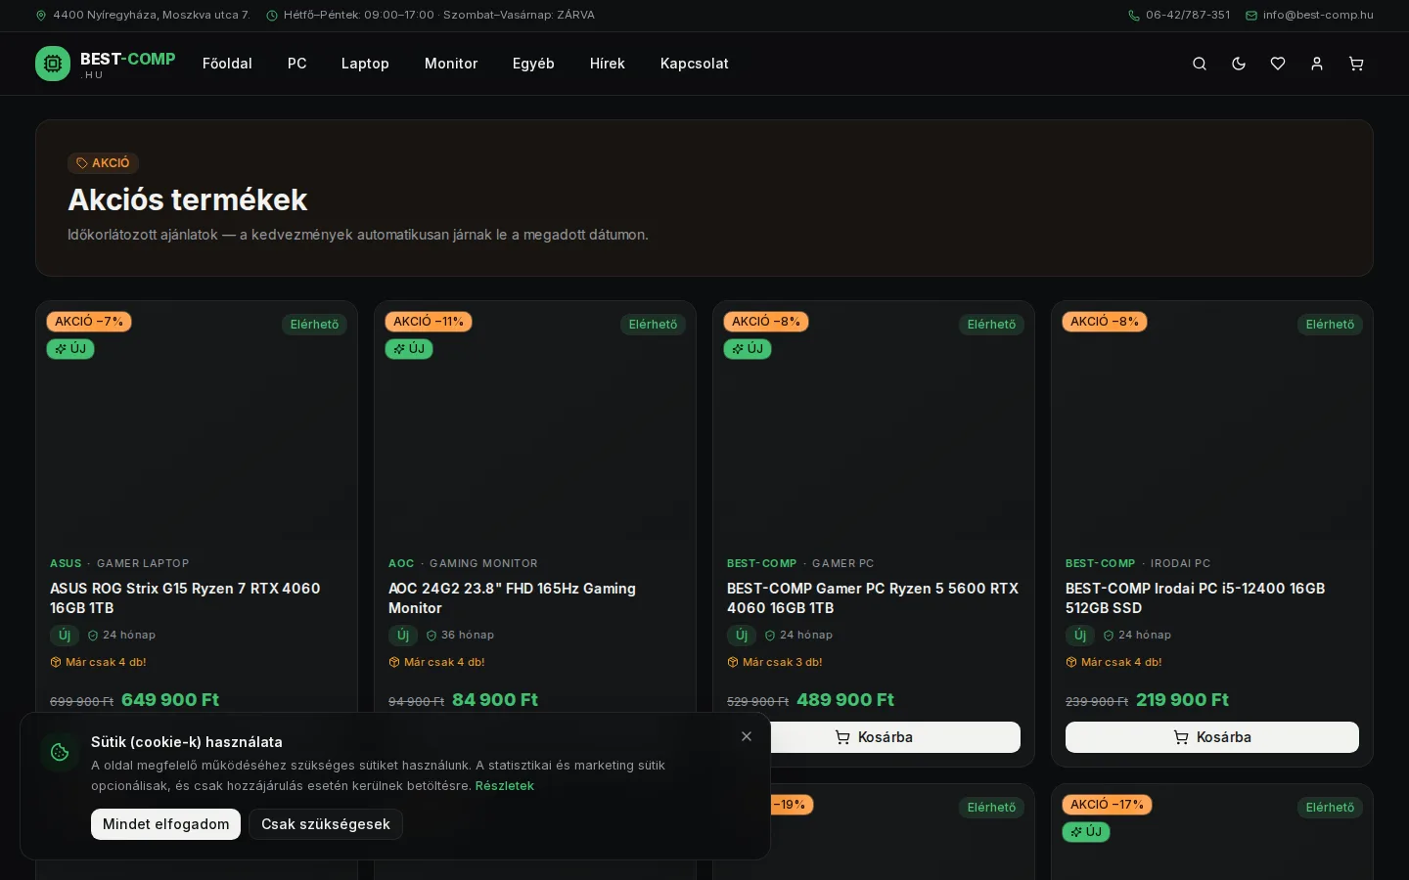Open the Részletek cookie details link
This screenshot has height=880, width=1409.
click(x=505, y=785)
